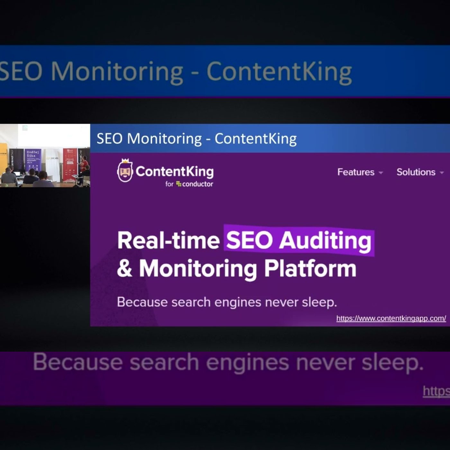Open the contentkingapp.com link on the slide

point(391,318)
